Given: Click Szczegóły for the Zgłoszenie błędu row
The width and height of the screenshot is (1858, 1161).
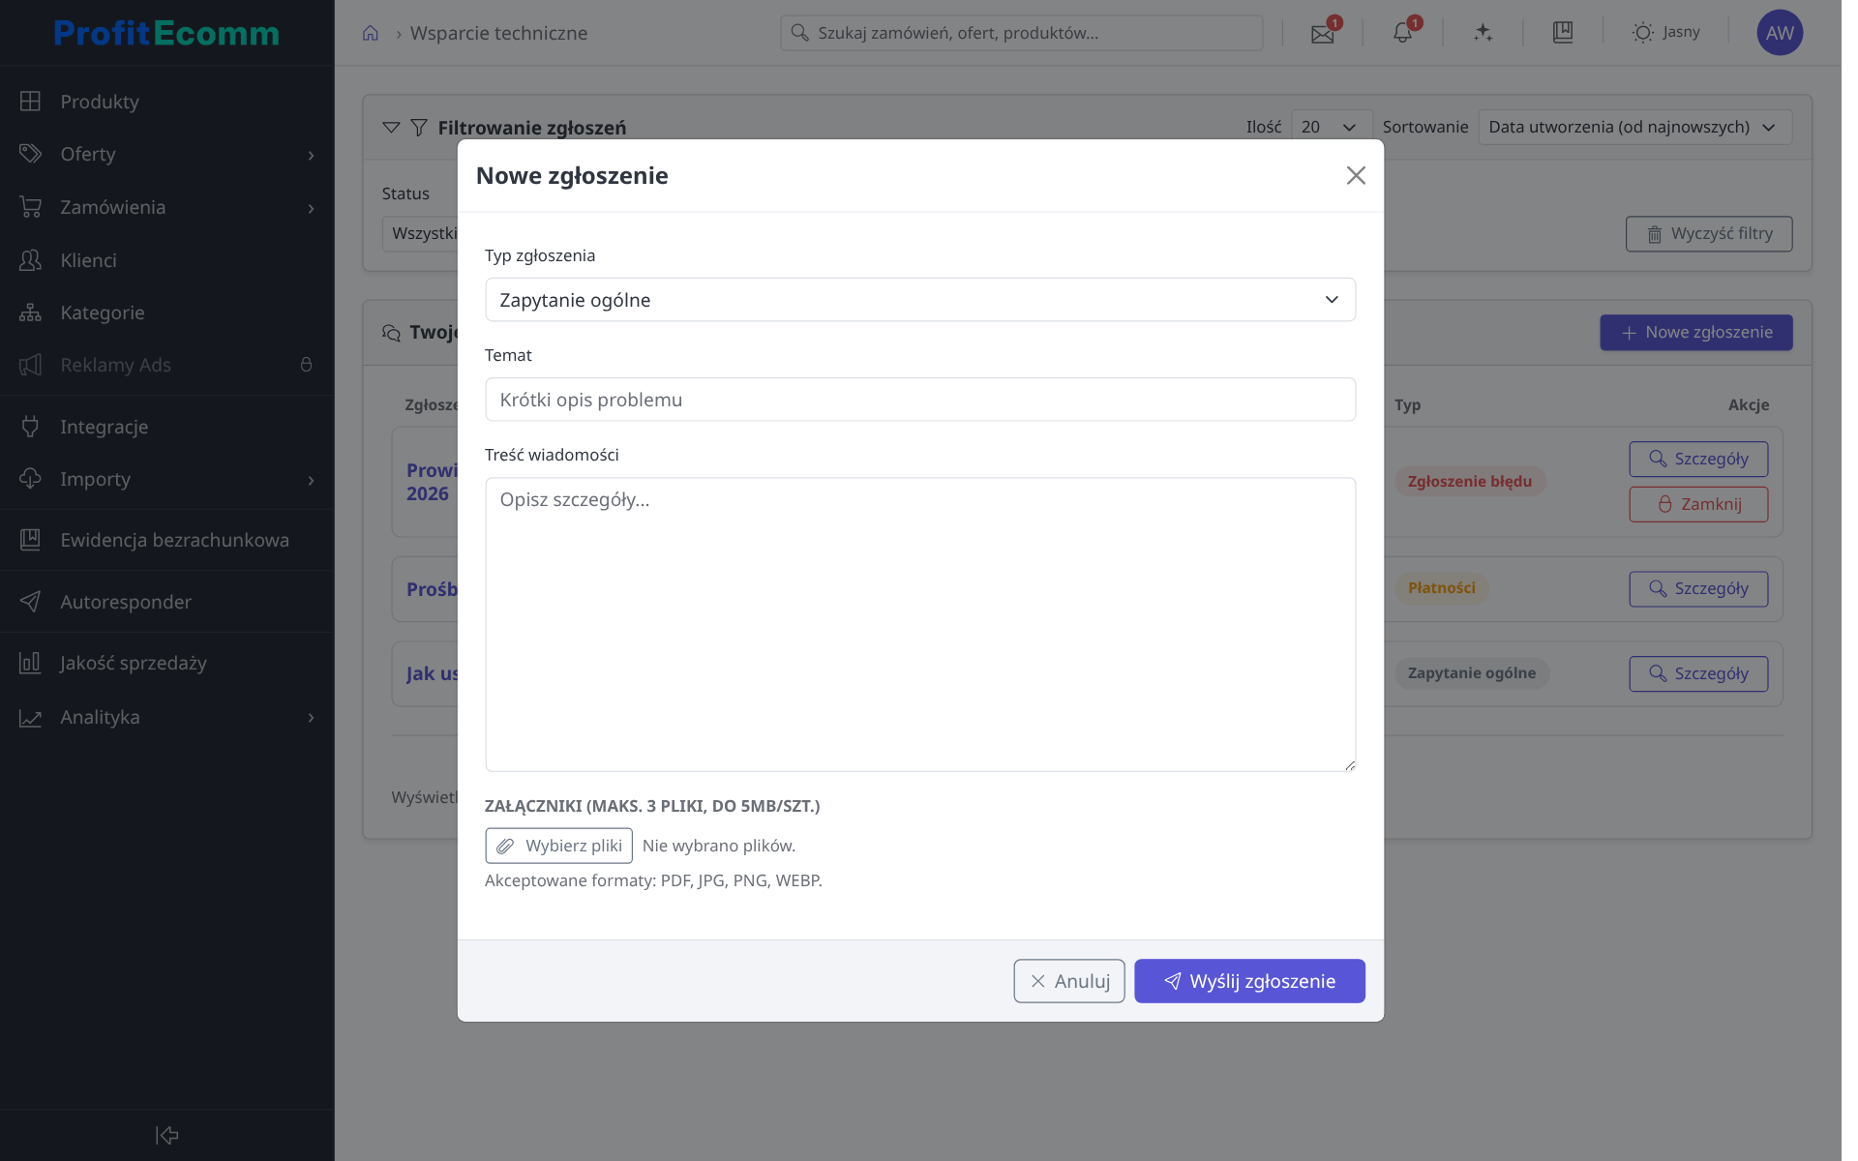Looking at the screenshot, I should 1698,459.
